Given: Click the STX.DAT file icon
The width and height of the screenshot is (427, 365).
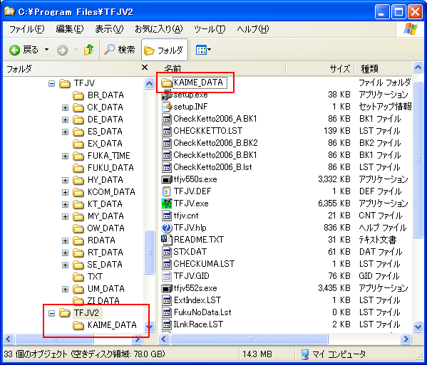Looking at the screenshot, I should tap(166, 252).
